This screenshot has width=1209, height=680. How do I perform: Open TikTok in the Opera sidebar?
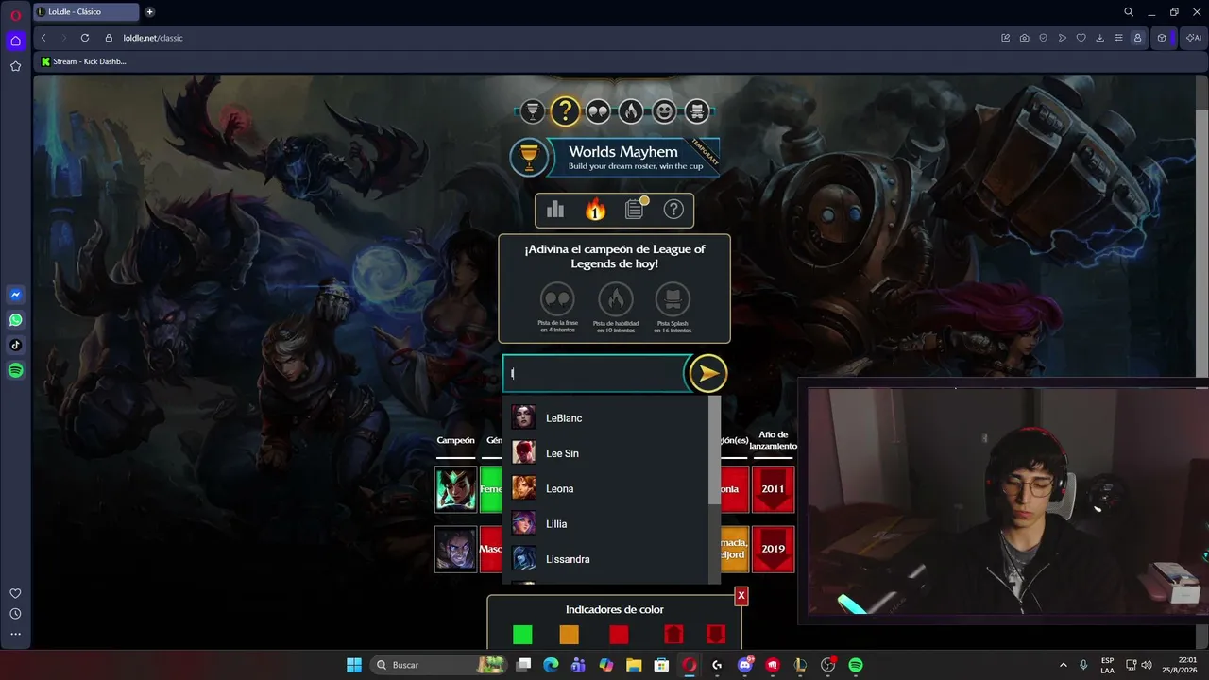(15, 346)
